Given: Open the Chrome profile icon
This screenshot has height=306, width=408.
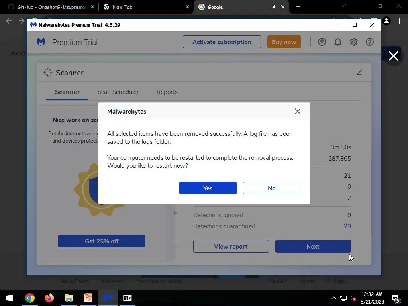Looking at the screenshot, I should (x=386, y=21).
